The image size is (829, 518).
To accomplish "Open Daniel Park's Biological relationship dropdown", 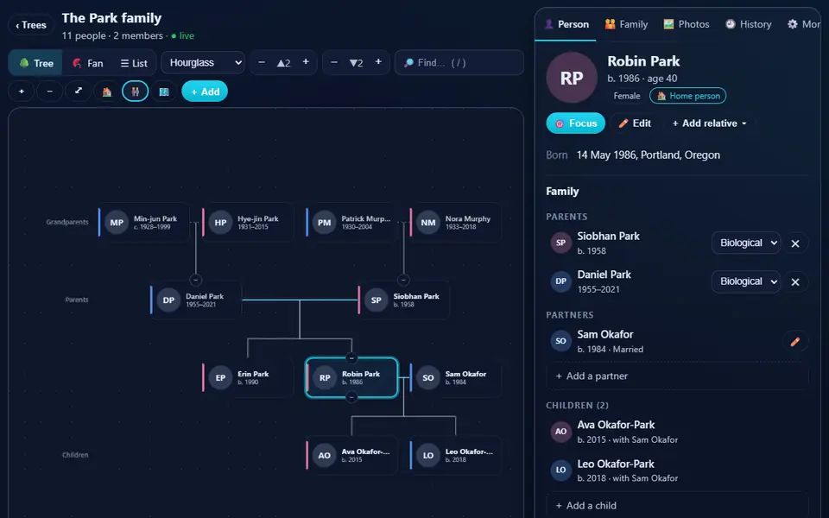I will pyautogui.click(x=745, y=281).
